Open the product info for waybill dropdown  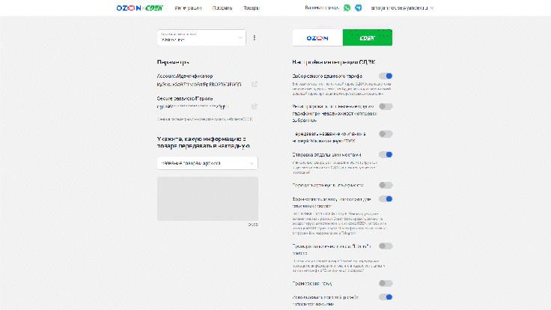click(207, 162)
